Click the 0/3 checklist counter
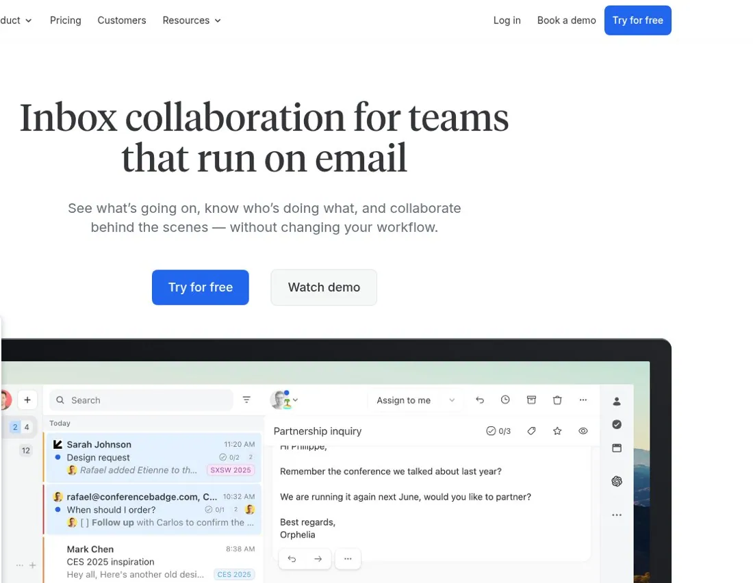The image size is (753, 583). pyautogui.click(x=498, y=431)
